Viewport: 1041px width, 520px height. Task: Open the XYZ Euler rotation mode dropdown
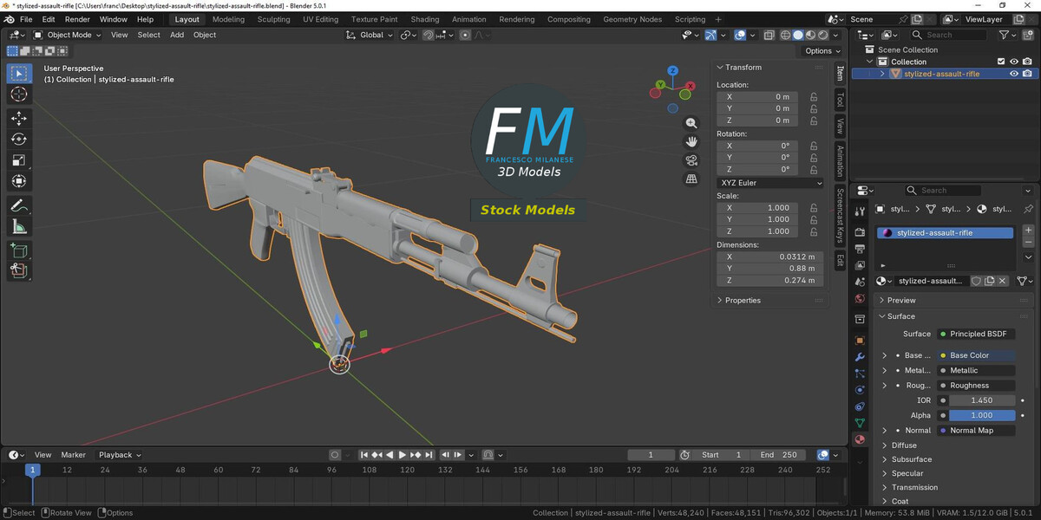point(770,183)
